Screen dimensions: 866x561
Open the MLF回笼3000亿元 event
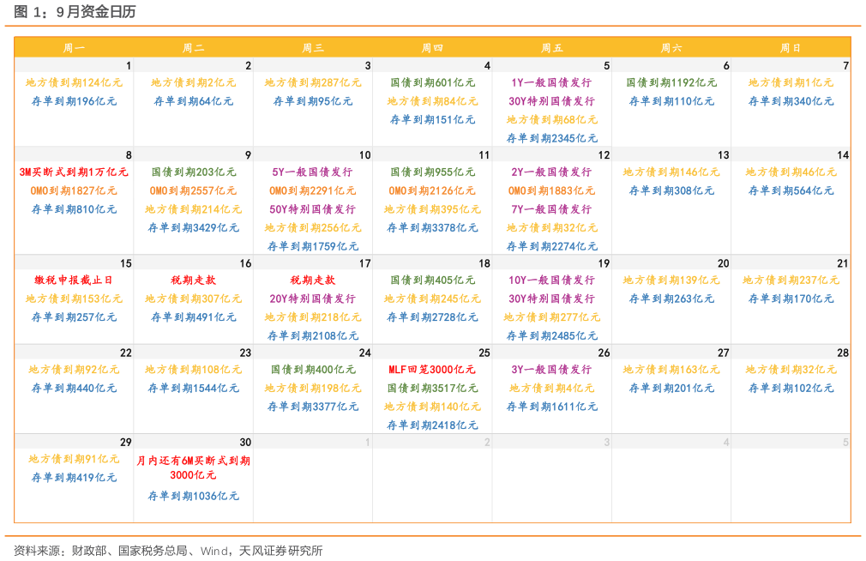tap(432, 370)
